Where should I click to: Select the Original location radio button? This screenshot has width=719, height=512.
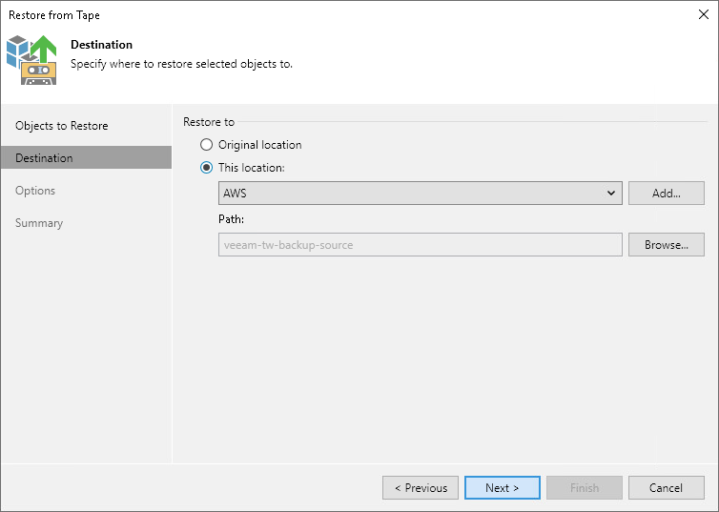pyautogui.click(x=206, y=145)
